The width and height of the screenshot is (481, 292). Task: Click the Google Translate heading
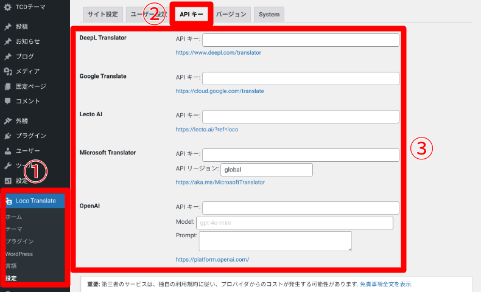[x=103, y=76]
